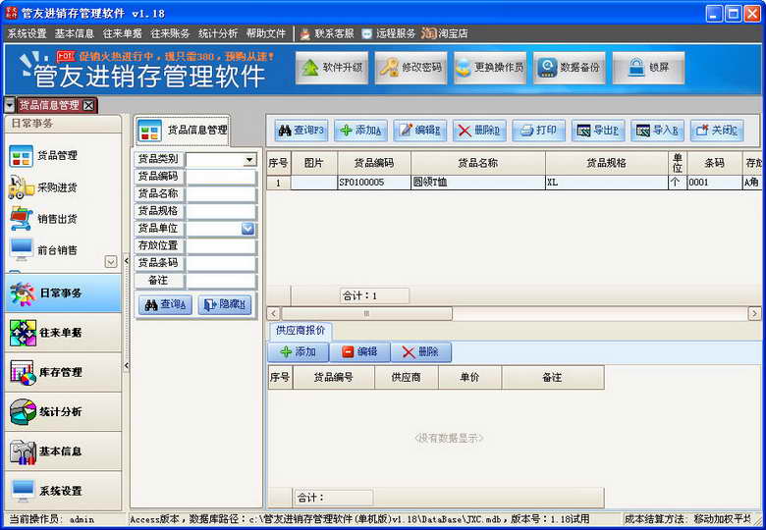Open 往来账务 menu
Image resolution: width=766 pixels, height=530 pixels.
[170, 33]
